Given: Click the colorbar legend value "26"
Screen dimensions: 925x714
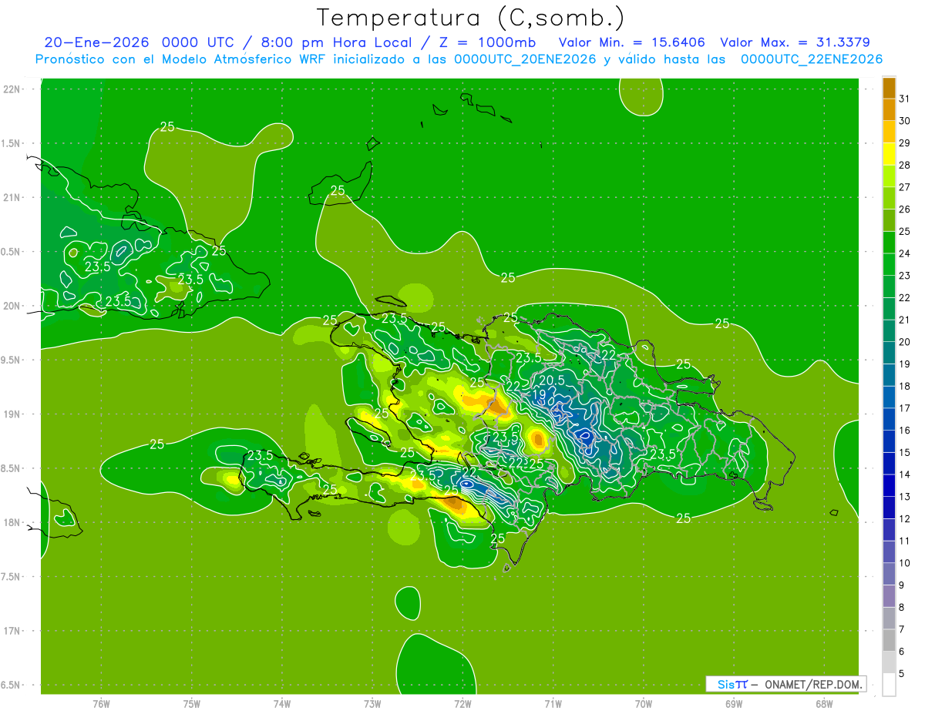Looking at the screenshot, I should point(905,210).
